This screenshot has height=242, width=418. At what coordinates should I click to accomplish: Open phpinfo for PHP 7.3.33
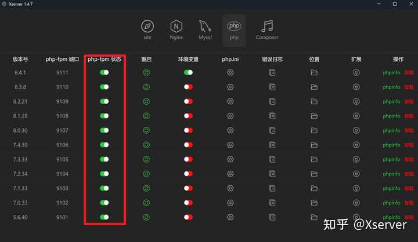click(x=391, y=160)
